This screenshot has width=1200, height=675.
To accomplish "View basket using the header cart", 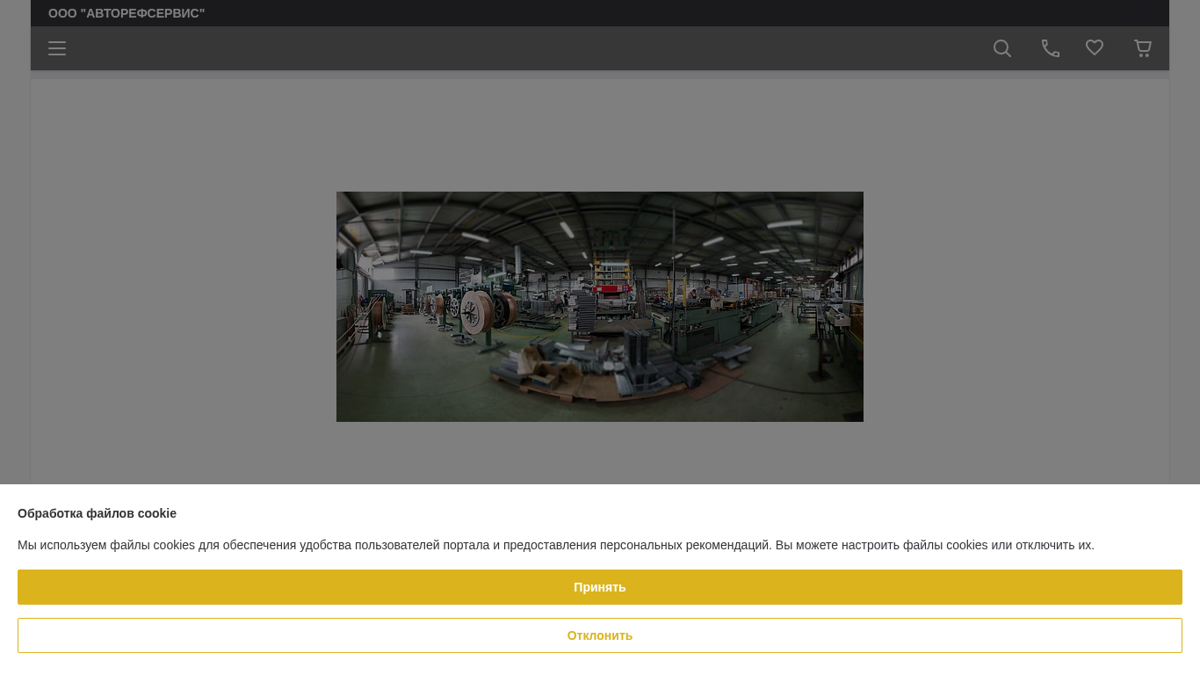I will pos(1142,48).
